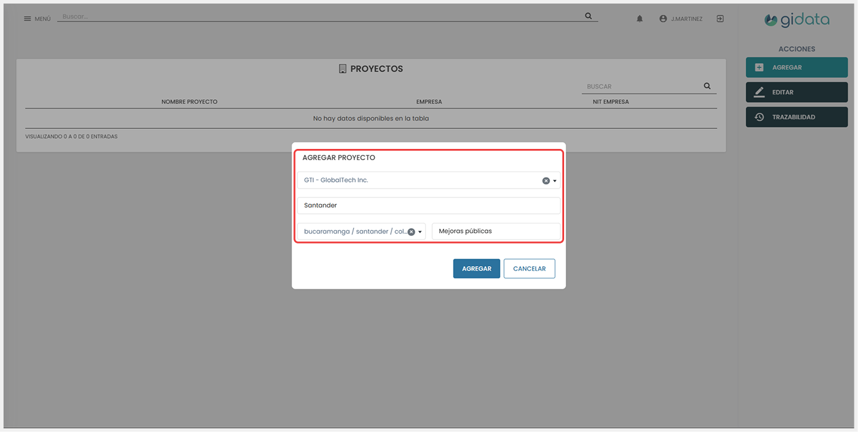Expand the bucaramanga location dropdown arrow
Image resolution: width=858 pixels, height=432 pixels.
pos(420,232)
